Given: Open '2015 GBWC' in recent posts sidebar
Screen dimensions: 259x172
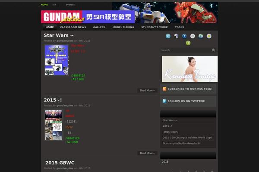Looking at the screenshot, I should click(171, 132).
